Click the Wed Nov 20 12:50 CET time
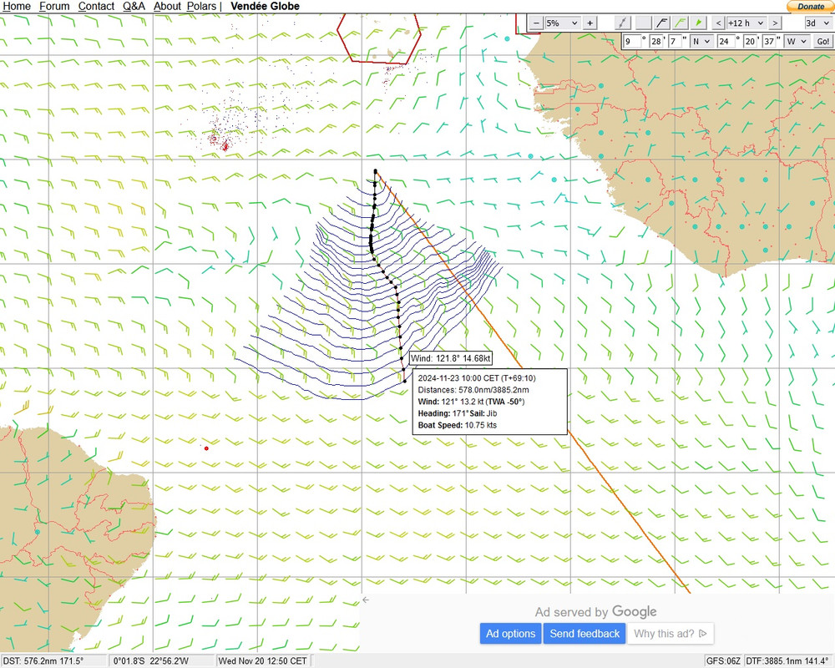Image resolution: width=835 pixels, height=668 pixels. click(263, 660)
